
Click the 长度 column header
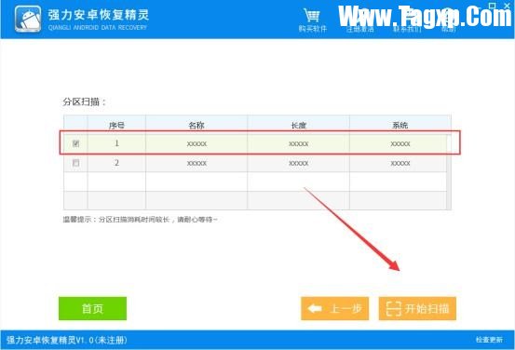click(299, 125)
